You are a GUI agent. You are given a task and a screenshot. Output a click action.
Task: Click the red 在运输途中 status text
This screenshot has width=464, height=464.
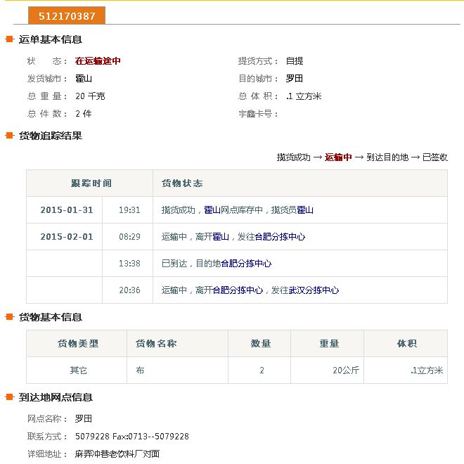98,61
